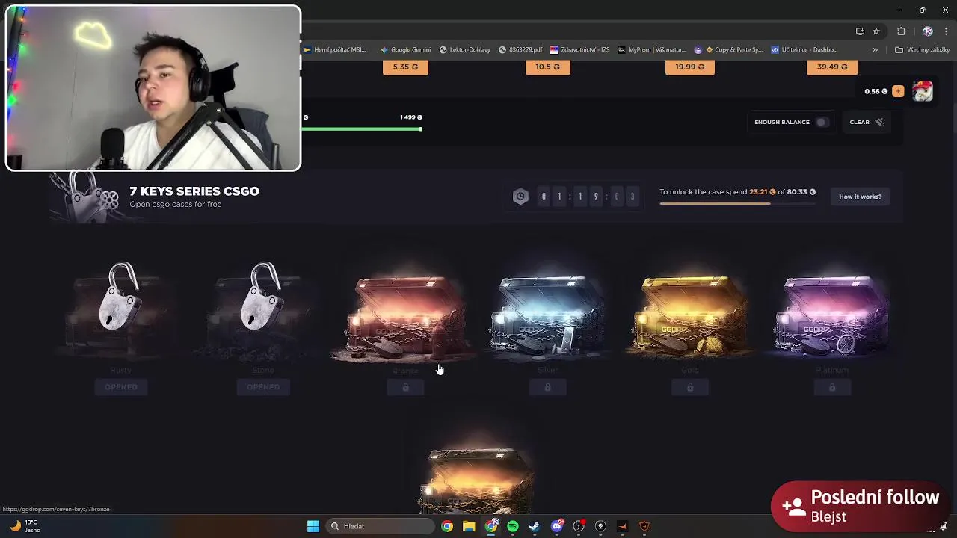Open the Herní počítač MSI bookmark
Image resolution: width=957 pixels, height=538 pixels.
(334, 50)
